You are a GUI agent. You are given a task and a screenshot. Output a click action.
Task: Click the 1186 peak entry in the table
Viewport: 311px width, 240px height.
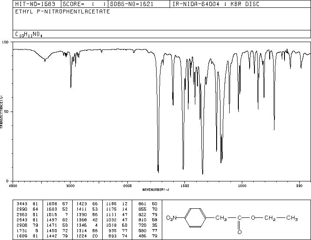[x=117, y=204]
